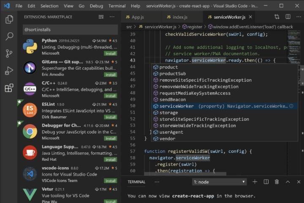Click the '@sort:installs' extension search field
This screenshot has height=203, width=304.
pyautogui.click(x=70, y=30)
